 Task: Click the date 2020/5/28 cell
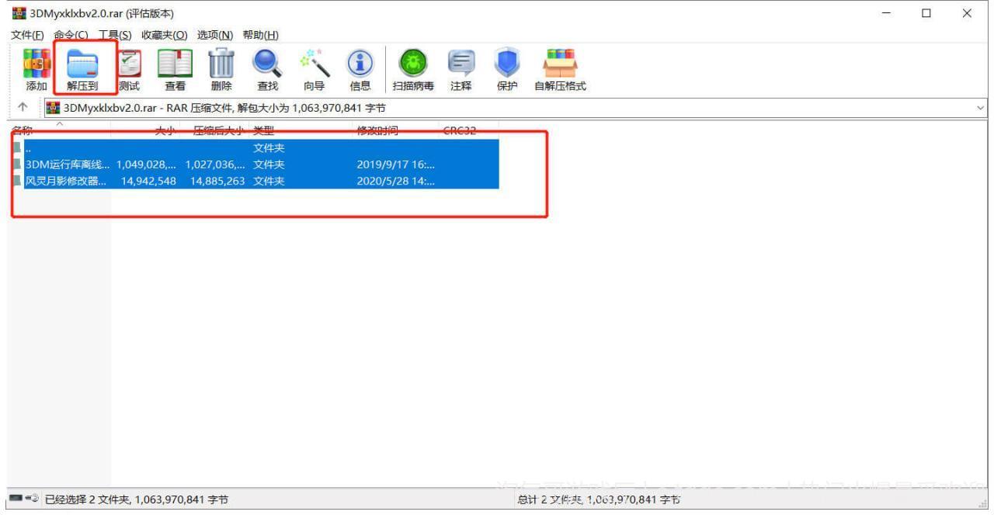396,181
